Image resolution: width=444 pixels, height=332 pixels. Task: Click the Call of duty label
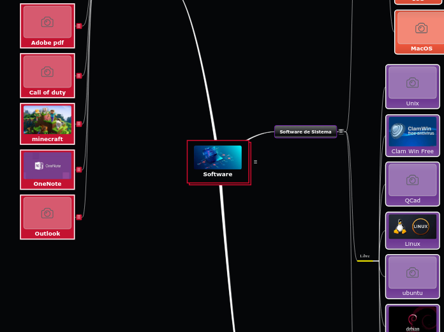tap(47, 93)
